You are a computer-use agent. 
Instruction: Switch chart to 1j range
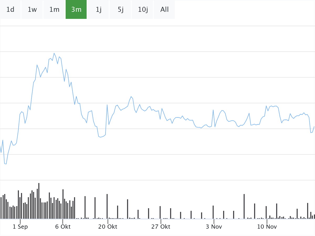click(x=98, y=10)
